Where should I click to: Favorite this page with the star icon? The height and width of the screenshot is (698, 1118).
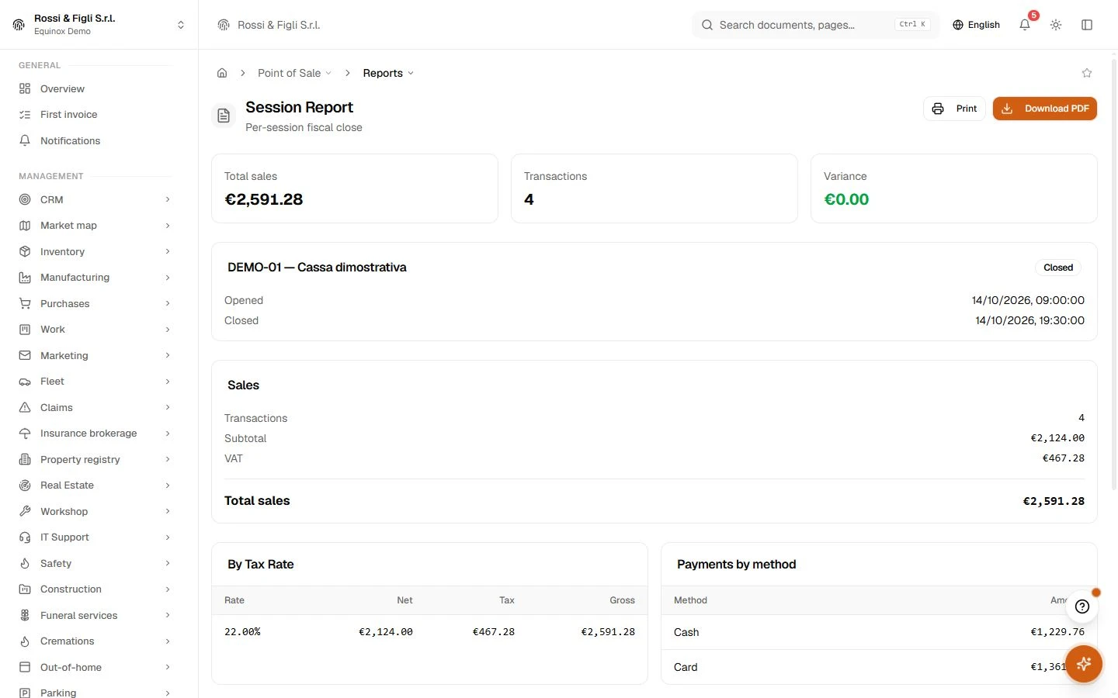(1087, 73)
